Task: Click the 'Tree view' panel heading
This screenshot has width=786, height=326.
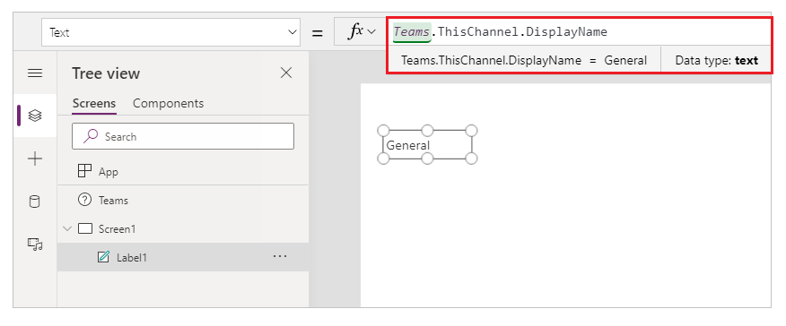Action: (x=106, y=73)
